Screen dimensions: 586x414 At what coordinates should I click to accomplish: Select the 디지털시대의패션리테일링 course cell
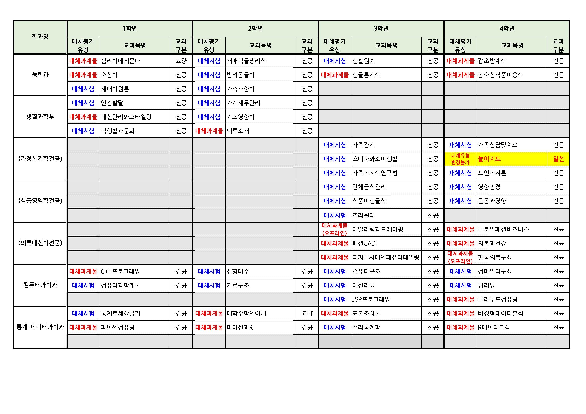386,257
